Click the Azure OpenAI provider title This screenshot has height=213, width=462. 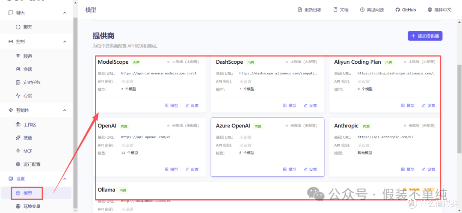[x=233, y=126]
